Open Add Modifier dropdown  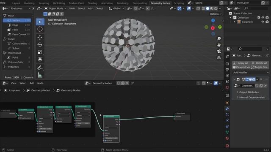(250, 73)
